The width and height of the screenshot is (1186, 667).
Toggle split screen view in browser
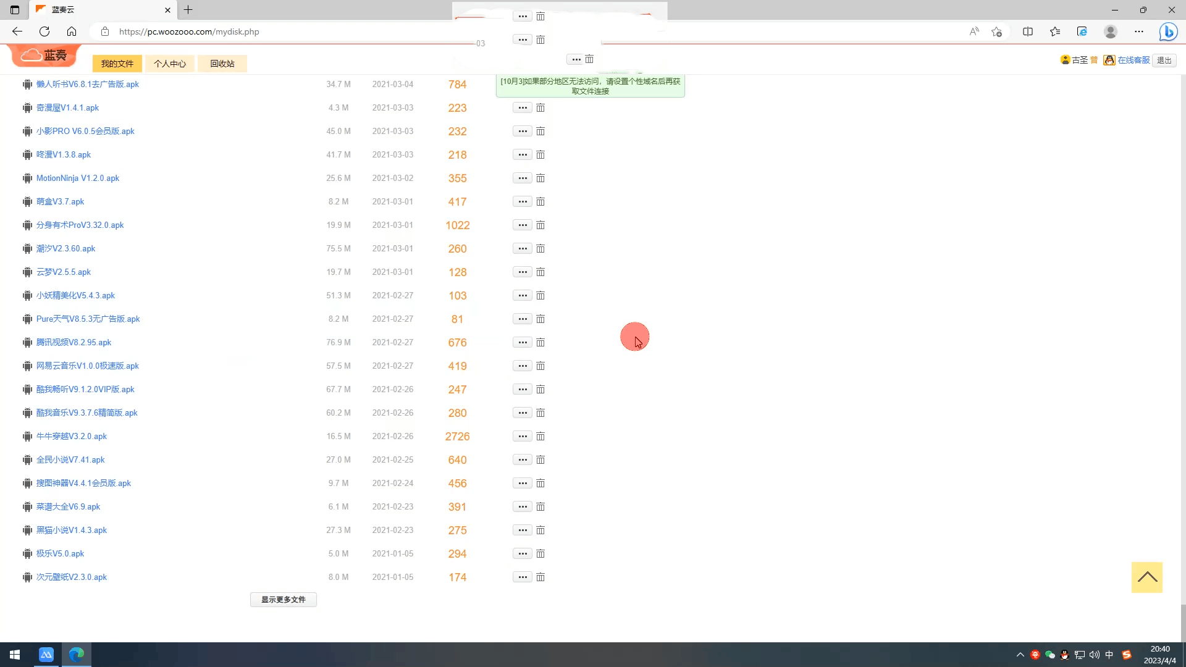1028,31
